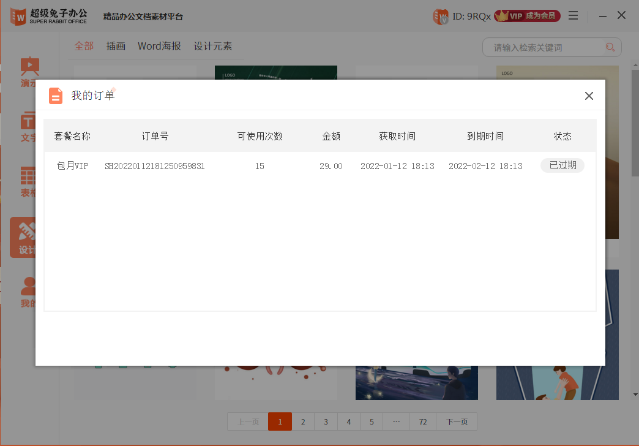Viewport: 639px width, 446px height.
Task: Go to page 3
Action: pos(326,421)
